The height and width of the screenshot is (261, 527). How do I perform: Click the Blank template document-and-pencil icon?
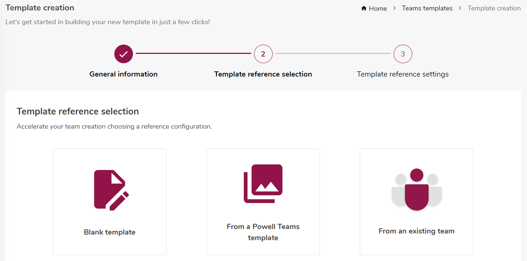109,189
